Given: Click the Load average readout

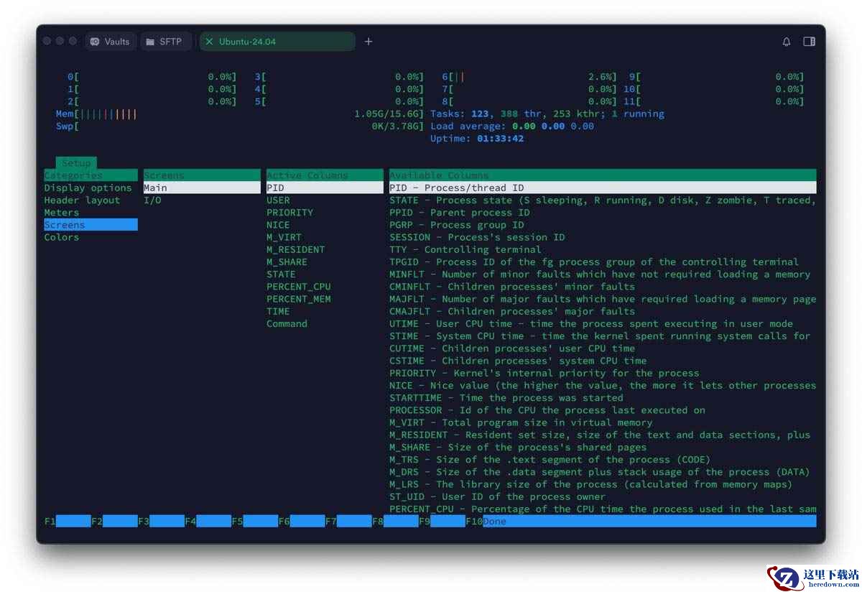Looking at the screenshot, I should pos(512,126).
